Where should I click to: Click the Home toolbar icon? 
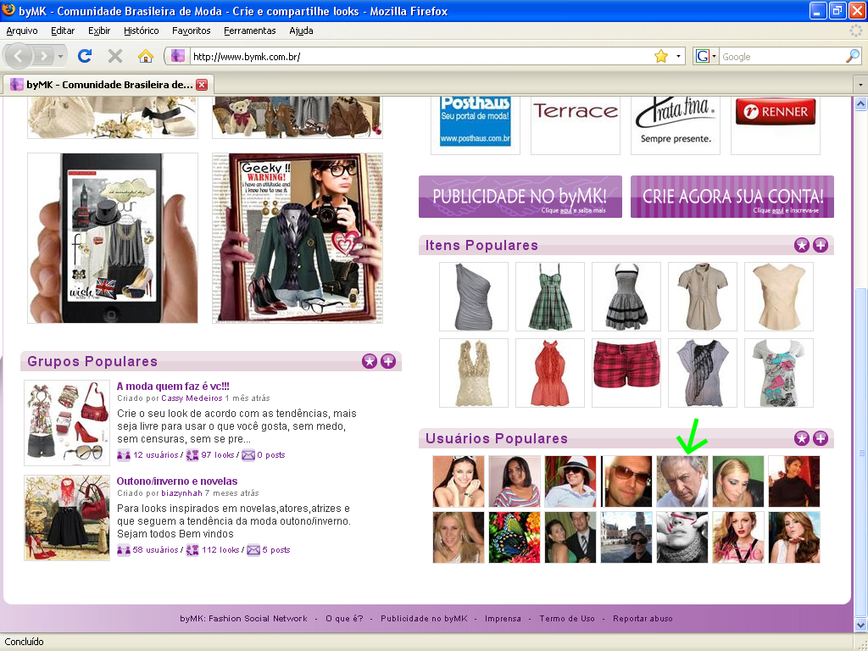[x=146, y=56]
